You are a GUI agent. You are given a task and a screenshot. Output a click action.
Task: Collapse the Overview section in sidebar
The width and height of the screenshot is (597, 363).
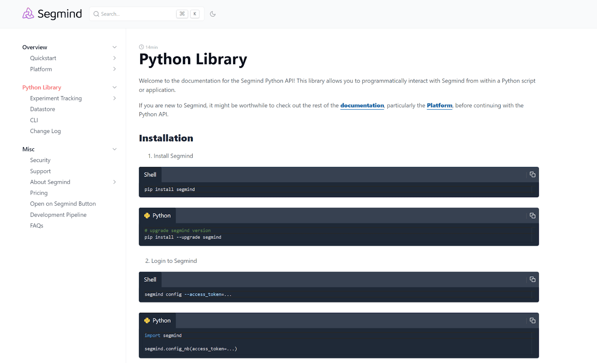[115, 47]
